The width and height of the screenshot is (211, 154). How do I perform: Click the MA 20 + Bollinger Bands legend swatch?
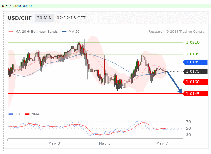[x=11, y=32]
